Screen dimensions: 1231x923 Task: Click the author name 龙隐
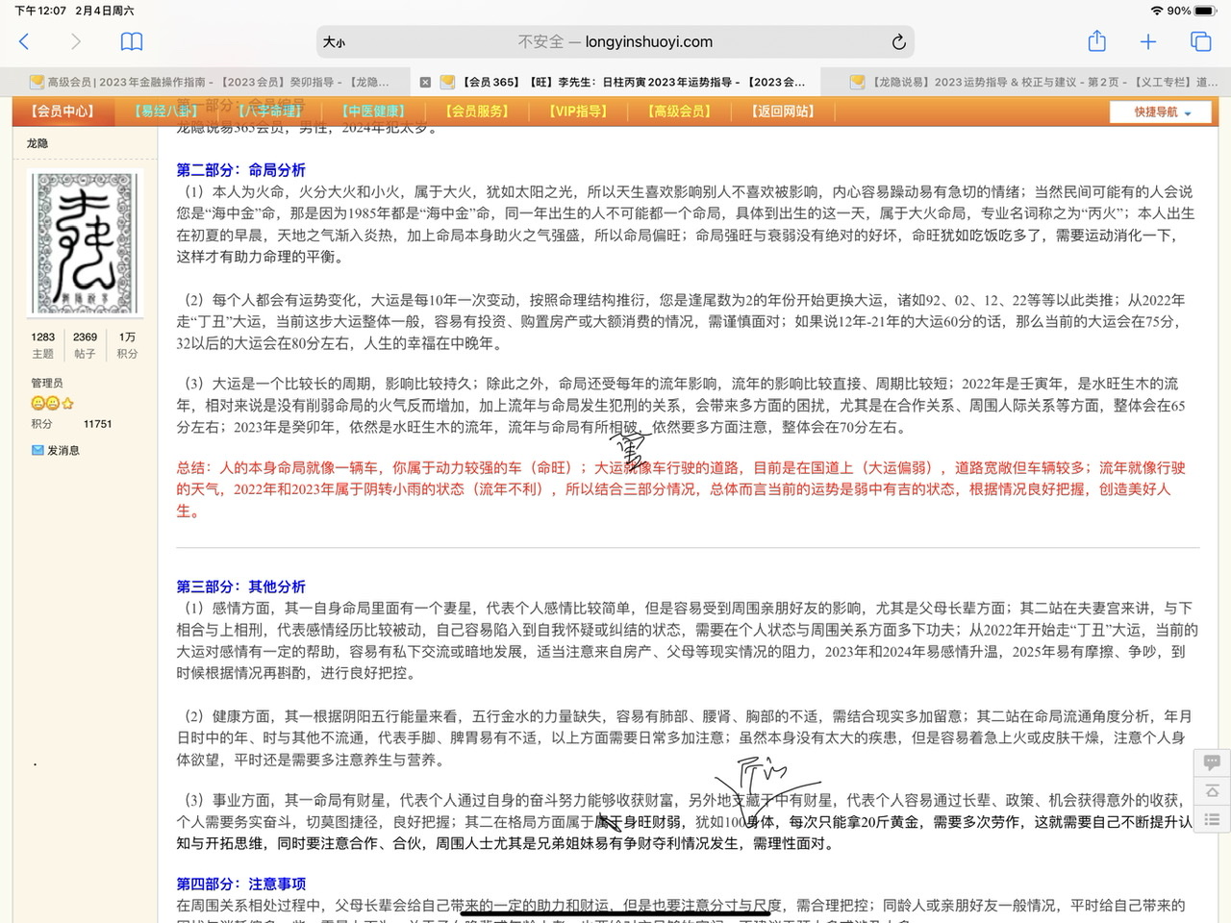click(x=38, y=143)
